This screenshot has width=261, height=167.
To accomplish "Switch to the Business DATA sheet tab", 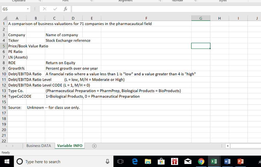I will pyautogui.click(x=38, y=146).
